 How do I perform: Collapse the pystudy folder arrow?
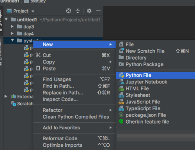point(12,40)
